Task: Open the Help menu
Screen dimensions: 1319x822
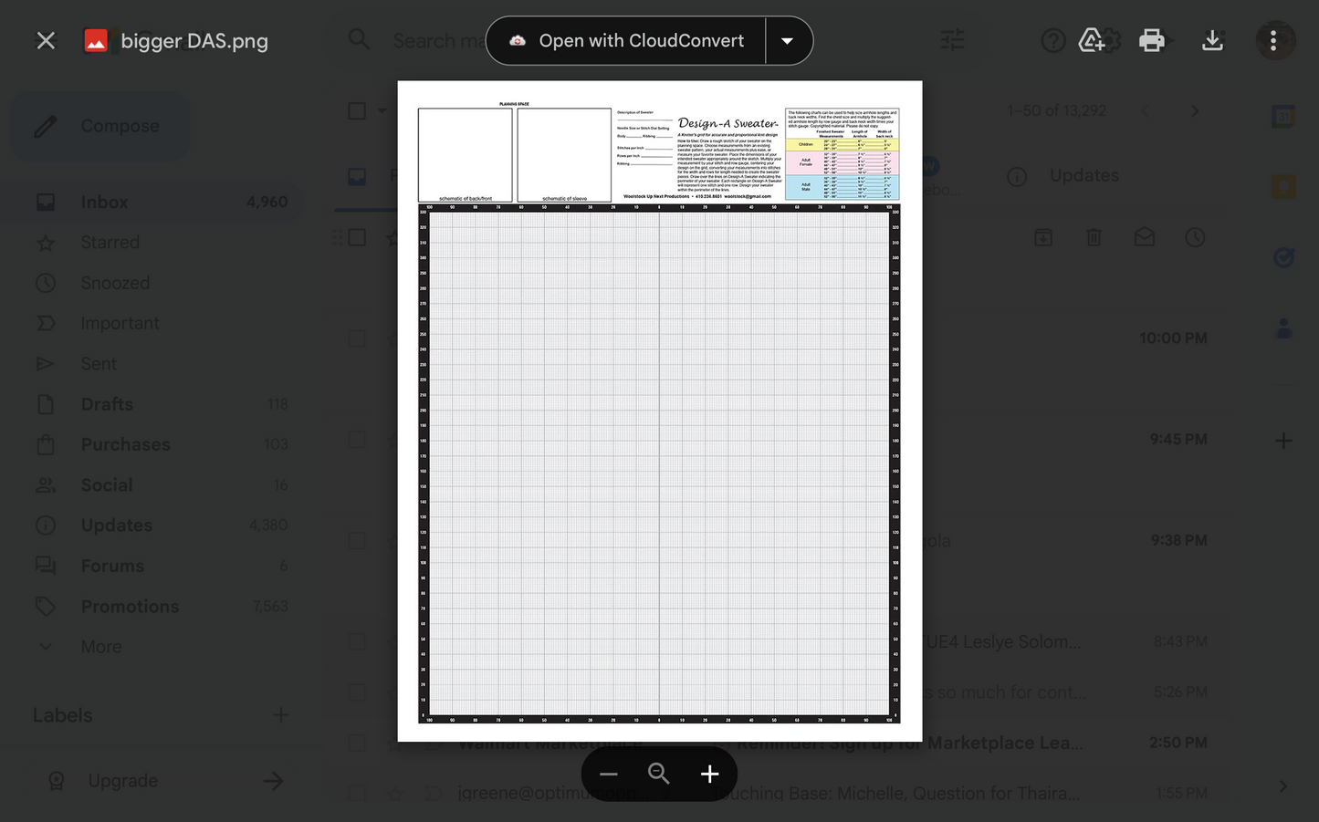Action: [1052, 40]
